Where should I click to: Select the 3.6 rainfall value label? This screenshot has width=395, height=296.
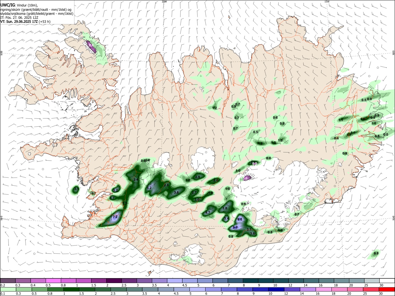252,233
